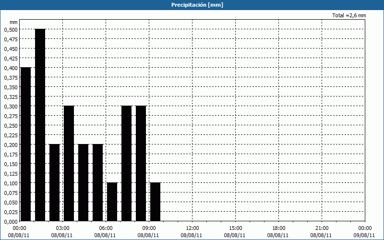Select the 0,200 y-axis value
384x240 pixels.
pyautogui.click(x=11, y=145)
